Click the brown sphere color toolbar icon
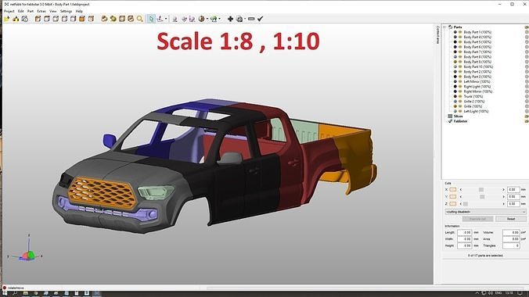This screenshot has height=297, width=529. point(201,19)
